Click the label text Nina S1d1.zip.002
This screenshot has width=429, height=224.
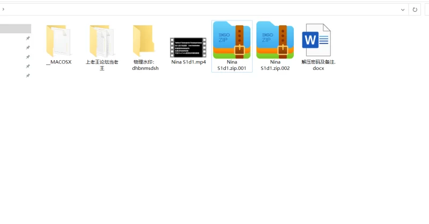point(275,65)
